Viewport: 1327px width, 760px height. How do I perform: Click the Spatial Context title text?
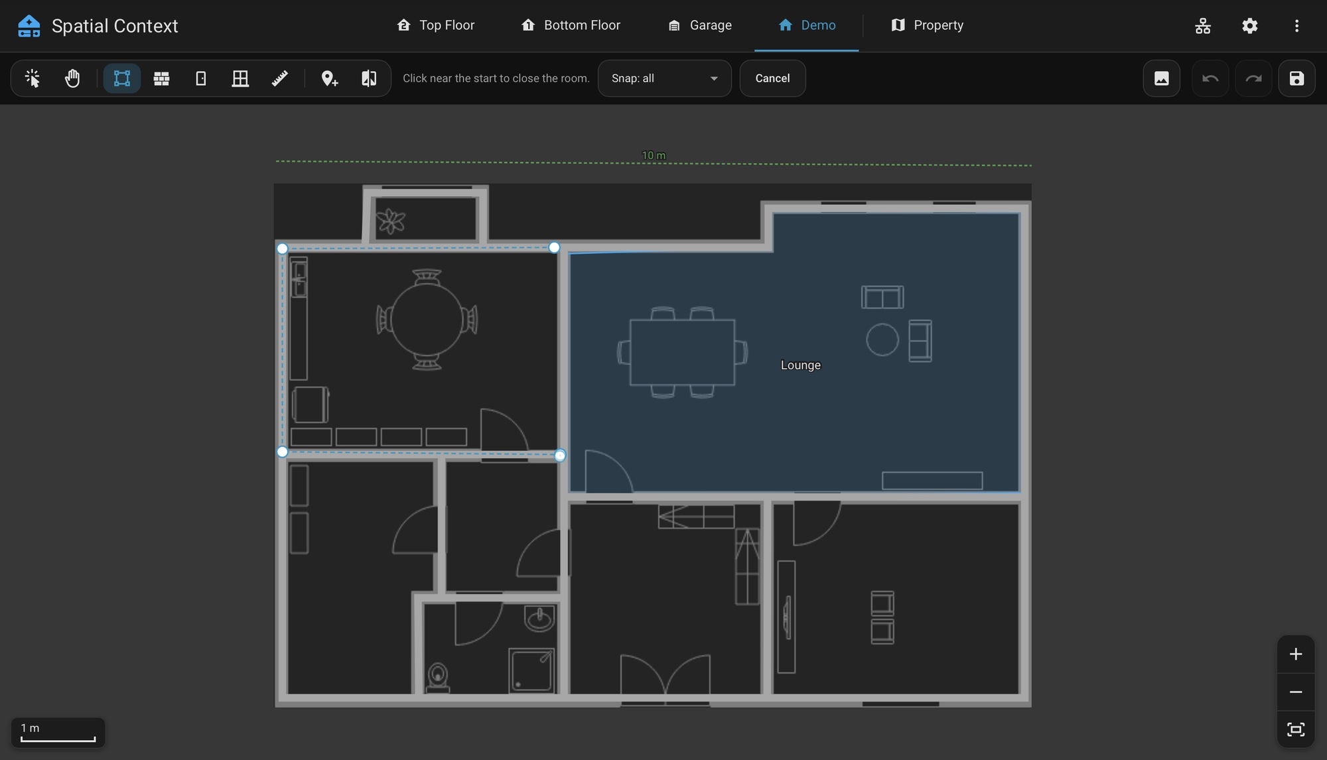[115, 26]
